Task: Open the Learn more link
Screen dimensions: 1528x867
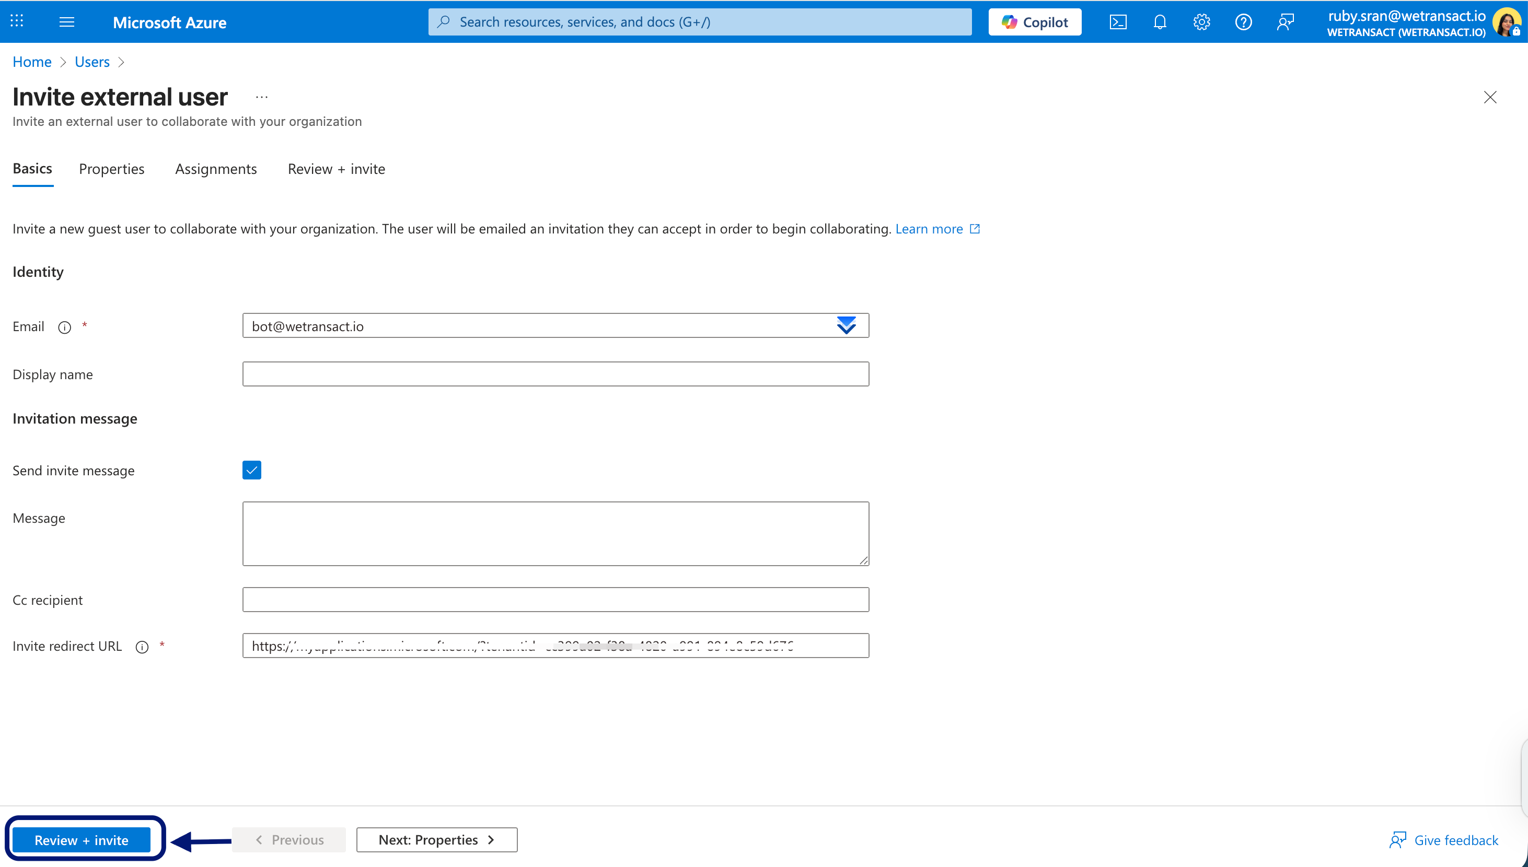Action: point(937,229)
